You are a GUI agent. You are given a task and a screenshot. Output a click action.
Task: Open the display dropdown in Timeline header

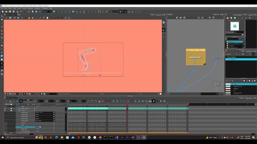(12, 98)
